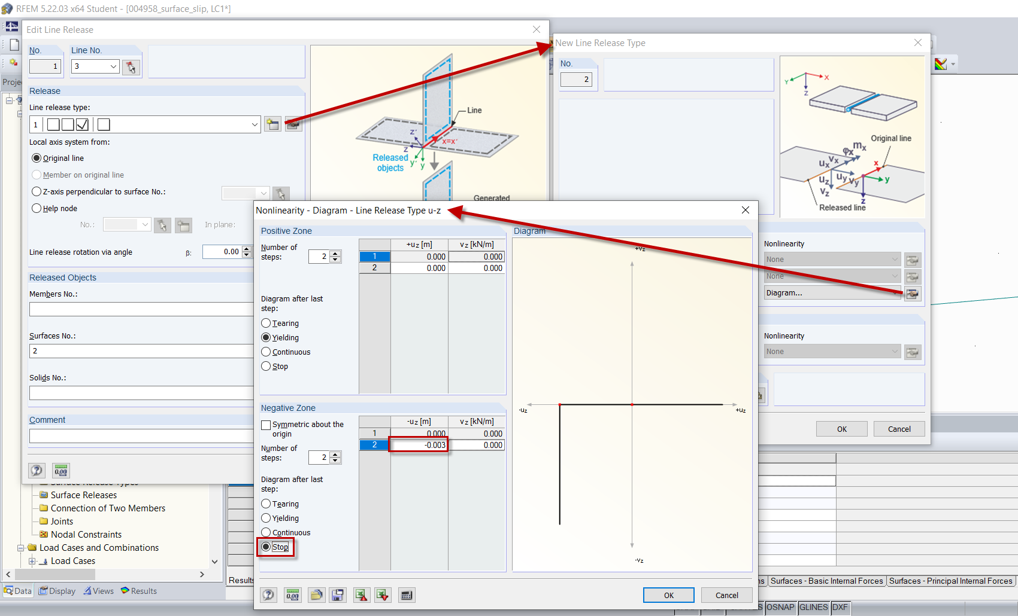The height and width of the screenshot is (616, 1018).
Task: Load saved diagram from folder icon
Action: [317, 595]
